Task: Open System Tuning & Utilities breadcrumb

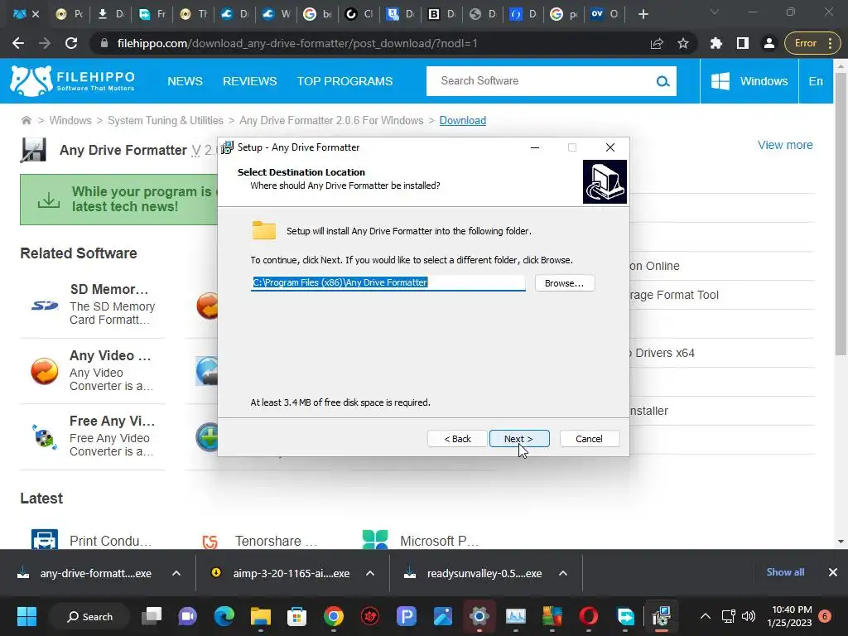Action: pyautogui.click(x=166, y=120)
